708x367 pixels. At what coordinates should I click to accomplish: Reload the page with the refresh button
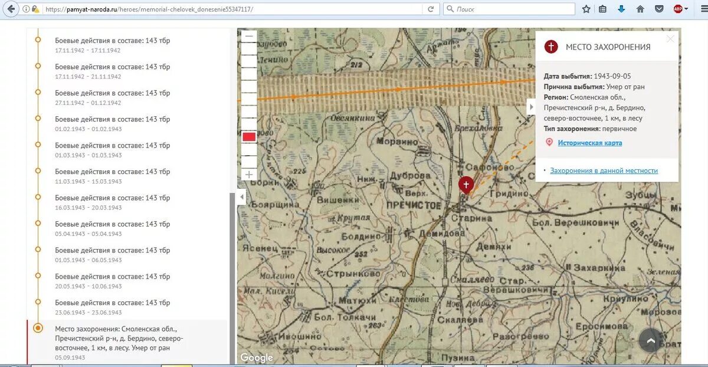click(431, 9)
